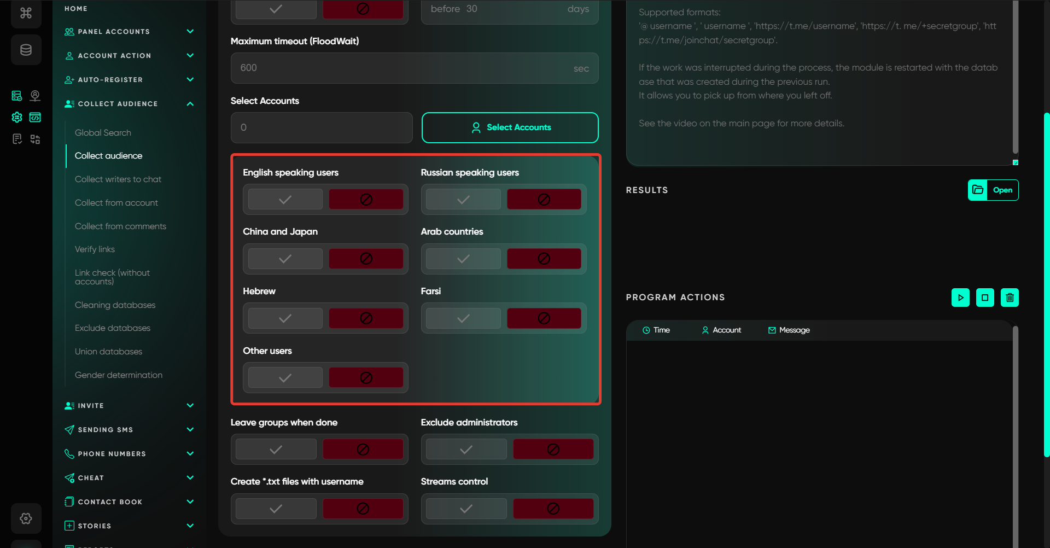Expand the Sending SMS section
This screenshot has height=548, width=1050.
click(x=190, y=430)
